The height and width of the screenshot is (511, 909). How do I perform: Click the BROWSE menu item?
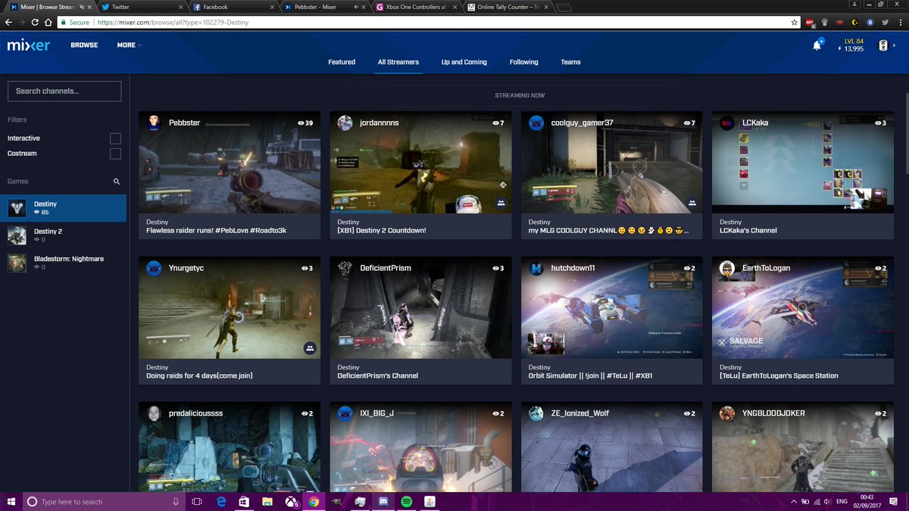[x=84, y=45]
